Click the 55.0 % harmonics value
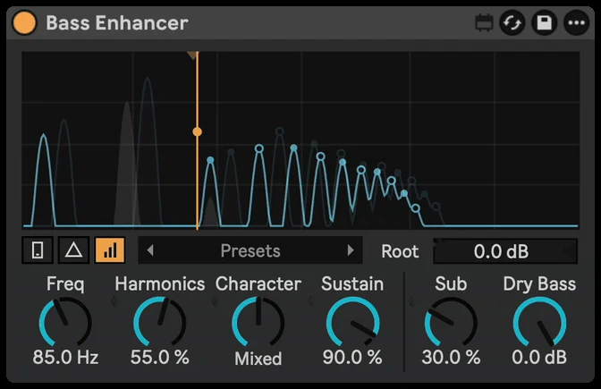601x389 pixels. tap(160, 357)
